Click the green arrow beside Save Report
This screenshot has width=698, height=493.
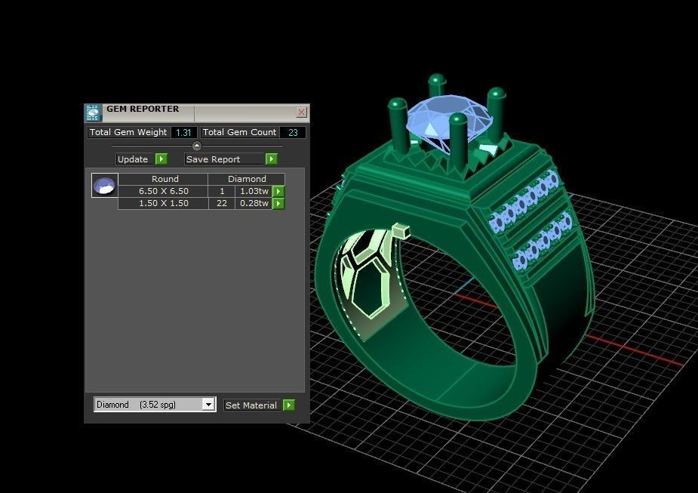point(271,159)
